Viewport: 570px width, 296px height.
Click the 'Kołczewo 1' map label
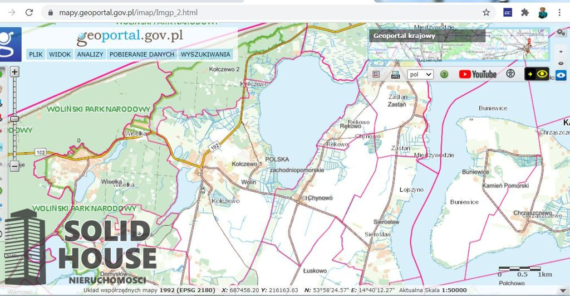247,164
